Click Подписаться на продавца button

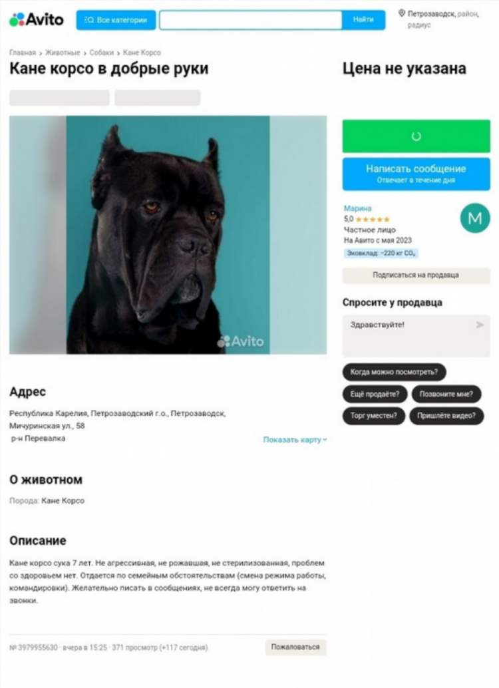pyautogui.click(x=416, y=275)
